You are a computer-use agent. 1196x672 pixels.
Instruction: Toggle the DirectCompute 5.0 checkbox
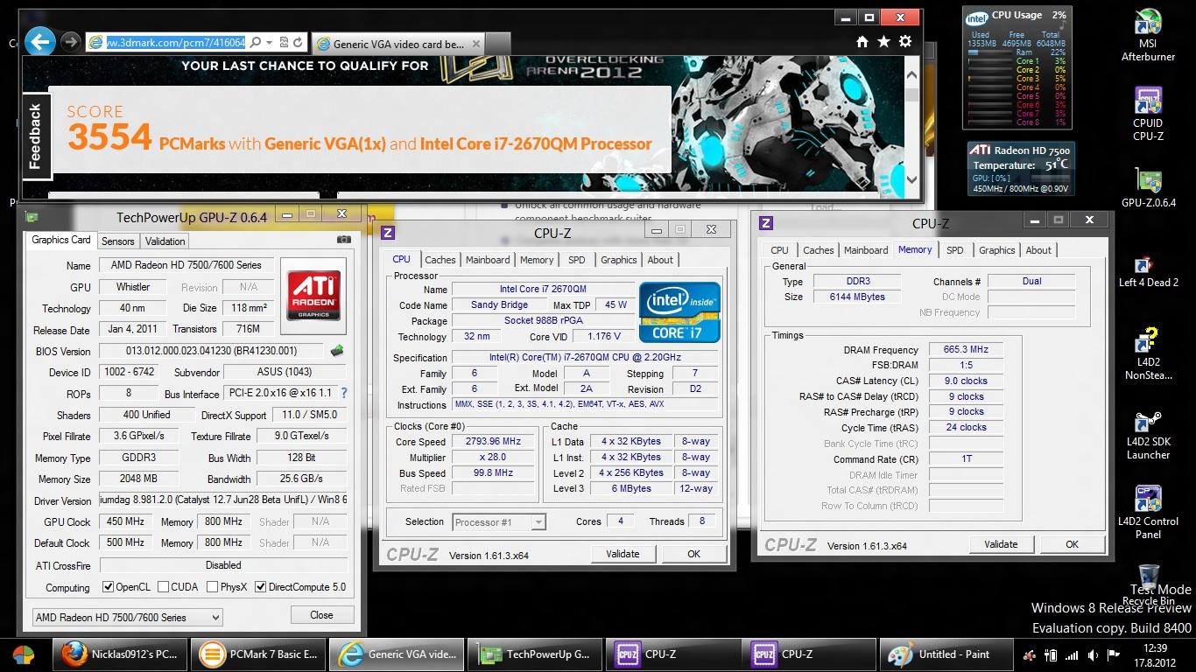click(260, 587)
